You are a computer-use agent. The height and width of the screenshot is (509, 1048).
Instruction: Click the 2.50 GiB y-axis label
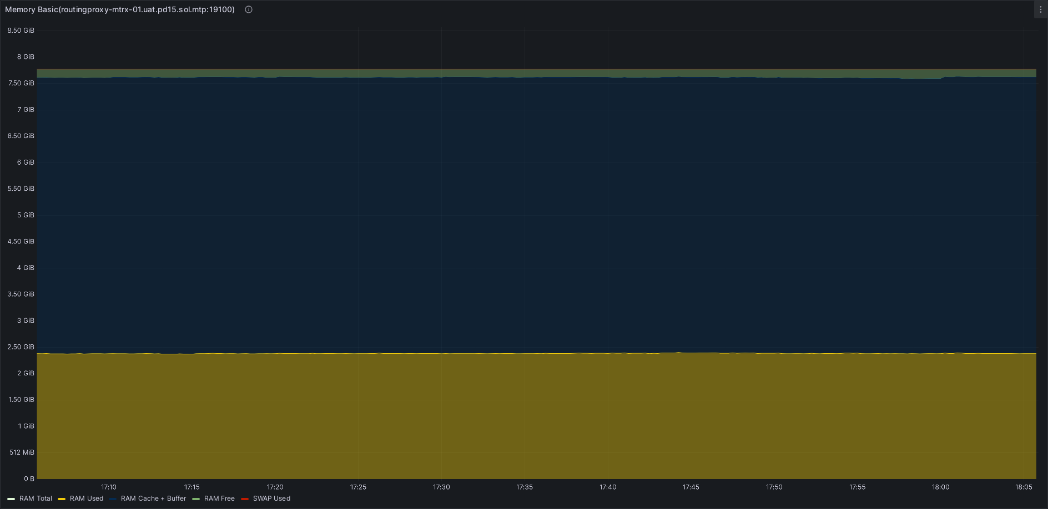(21, 347)
